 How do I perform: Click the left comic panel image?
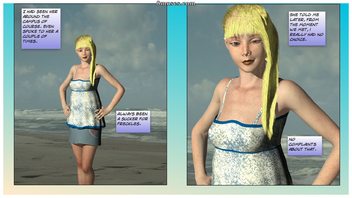(90, 94)
